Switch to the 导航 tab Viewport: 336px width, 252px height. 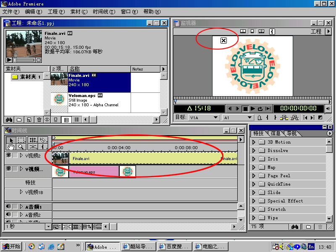coord(291,134)
